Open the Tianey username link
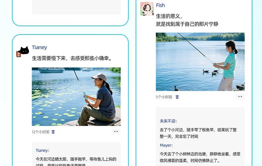The image size is (262, 166). [39, 47]
